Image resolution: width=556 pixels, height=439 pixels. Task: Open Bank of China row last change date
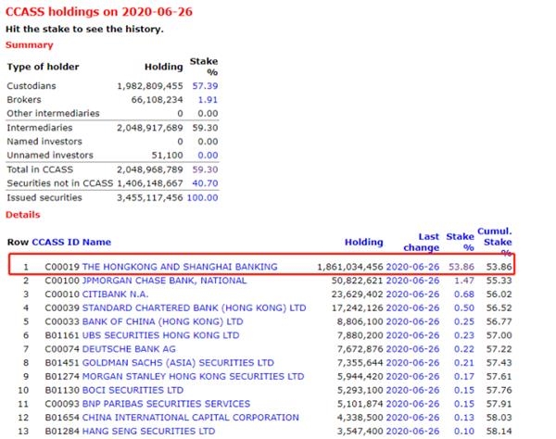pos(412,321)
